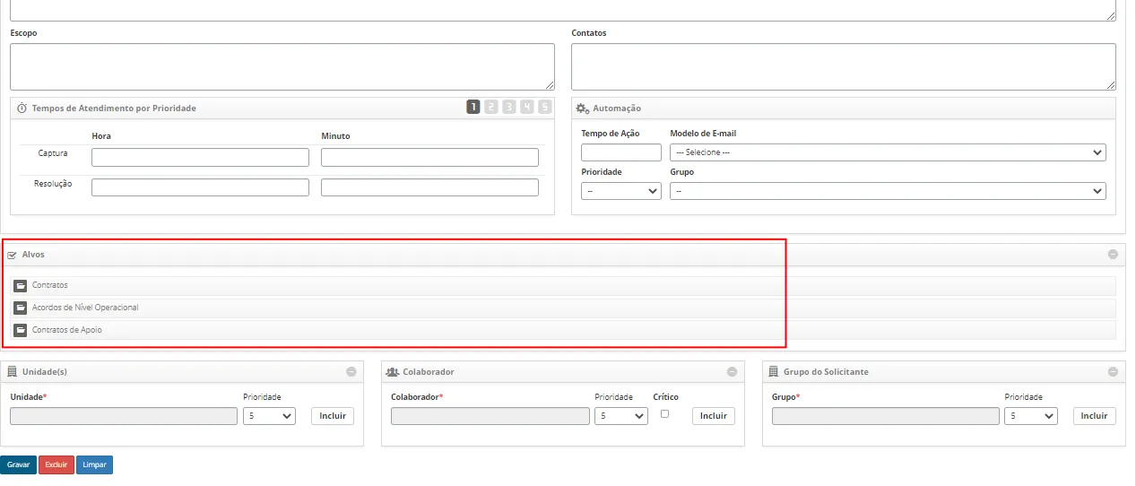Click Incluir in the Unidade(s) panel
This screenshot has height=486, width=1136.
334,416
